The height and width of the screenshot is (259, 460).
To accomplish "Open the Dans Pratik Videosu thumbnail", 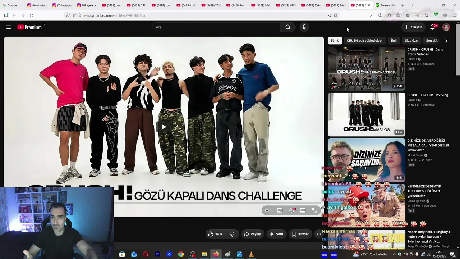I will click(x=366, y=69).
